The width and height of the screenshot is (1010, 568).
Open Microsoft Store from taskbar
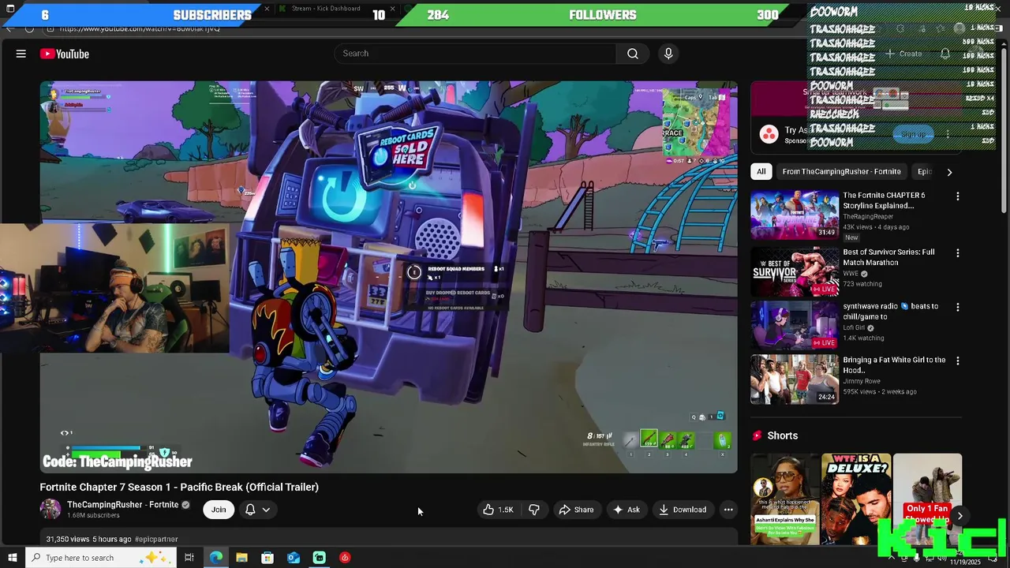(x=267, y=558)
